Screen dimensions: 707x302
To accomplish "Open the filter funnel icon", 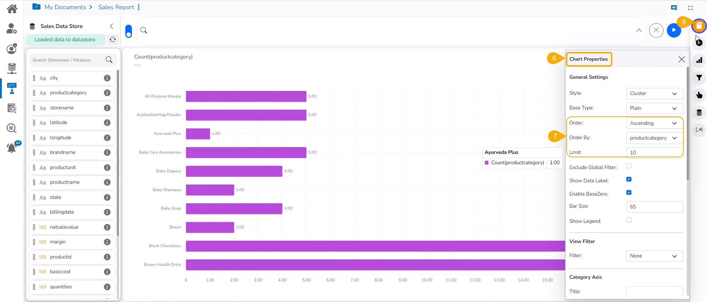I will pyautogui.click(x=699, y=78).
